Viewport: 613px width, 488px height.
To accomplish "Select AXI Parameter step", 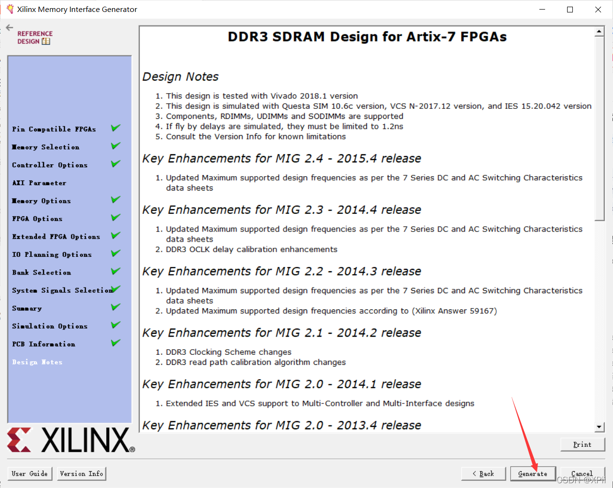I will 39,183.
